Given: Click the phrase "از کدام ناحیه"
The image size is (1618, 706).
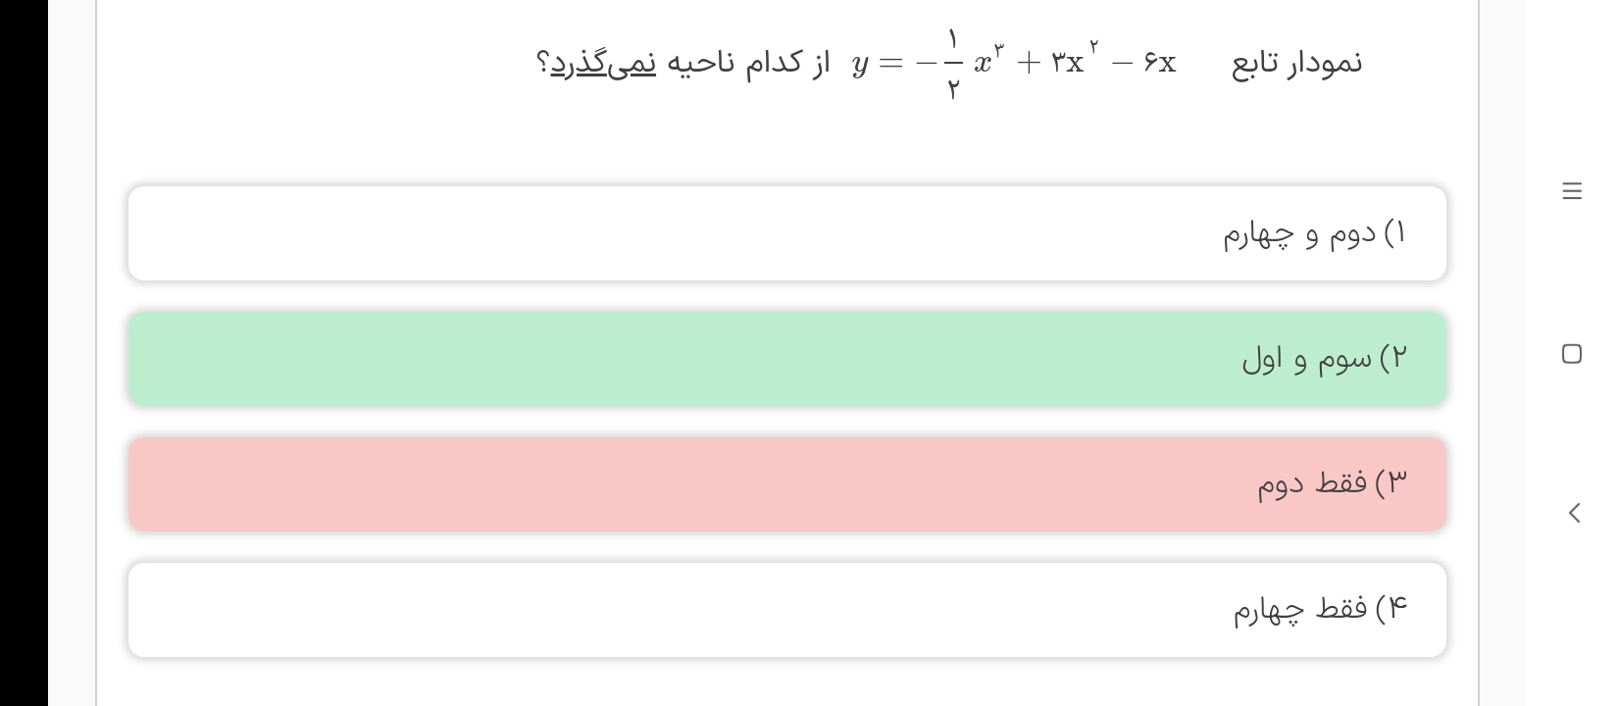Looking at the screenshot, I should coord(749,63).
